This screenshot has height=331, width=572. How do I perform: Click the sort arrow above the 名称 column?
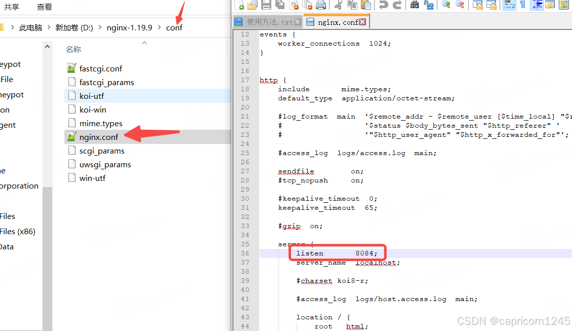point(144,43)
